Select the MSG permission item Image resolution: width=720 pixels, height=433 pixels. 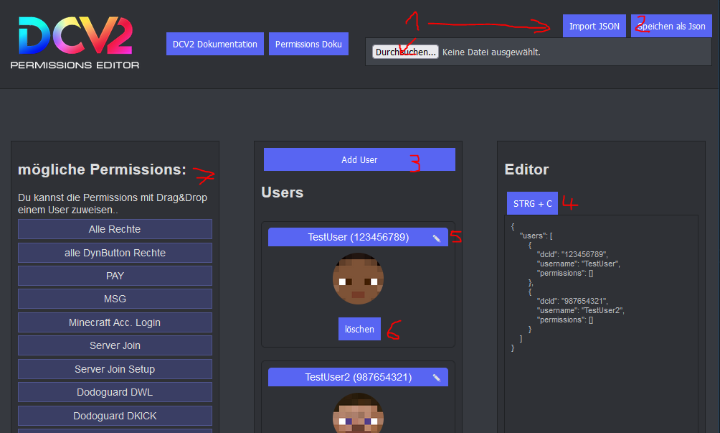(x=115, y=299)
